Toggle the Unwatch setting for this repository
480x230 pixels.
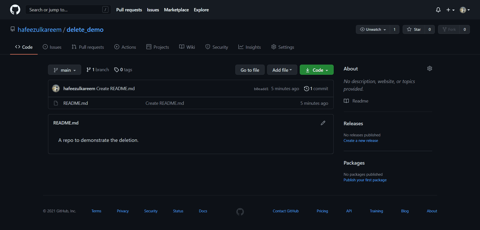pos(372,29)
